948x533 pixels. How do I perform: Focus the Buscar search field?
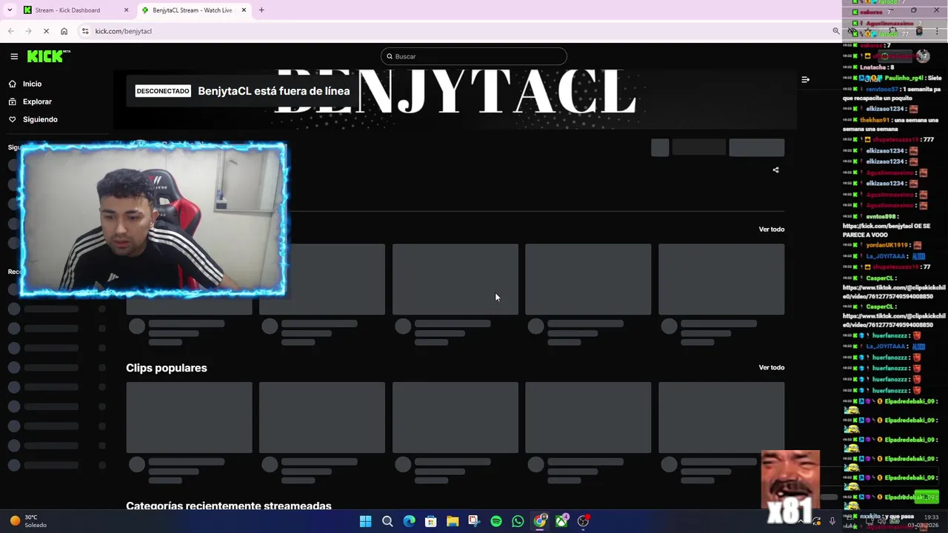(474, 56)
